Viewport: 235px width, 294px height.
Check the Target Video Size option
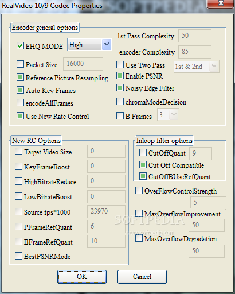coord(18,152)
